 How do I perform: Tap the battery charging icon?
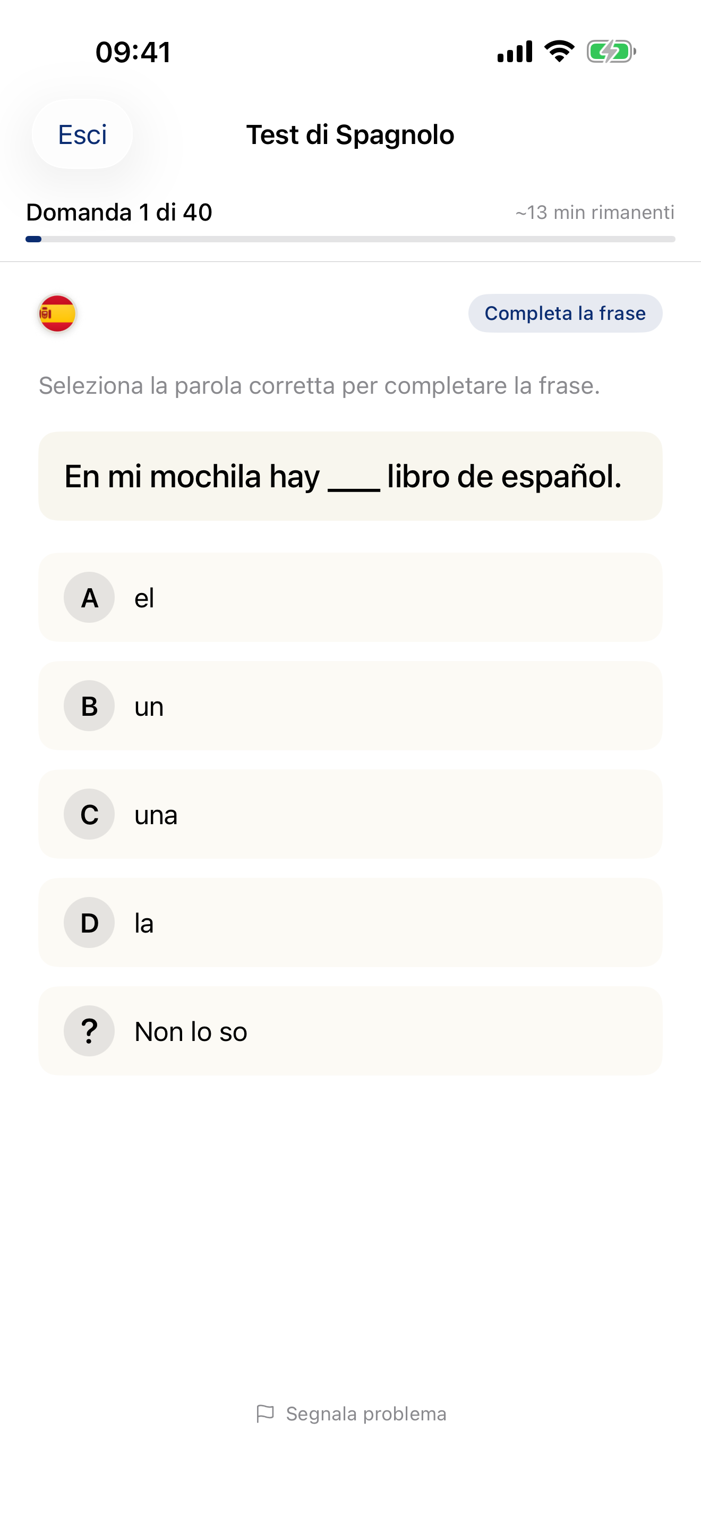611,52
